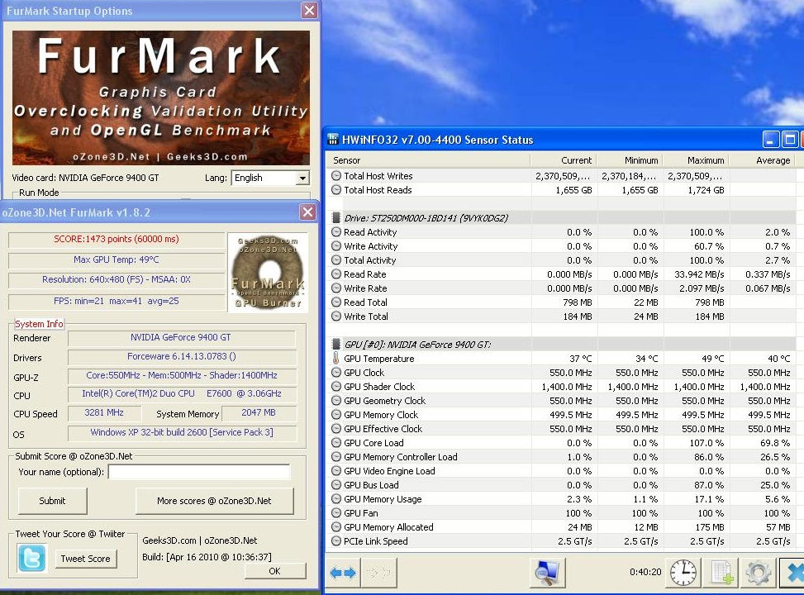The height and width of the screenshot is (595, 804).
Task: Reset min/max values via the clock icon
Action: pyautogui.click(x=683, y=573)
